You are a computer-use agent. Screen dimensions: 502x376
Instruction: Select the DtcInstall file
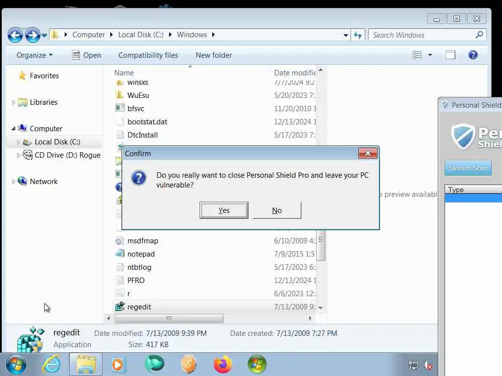143,135
